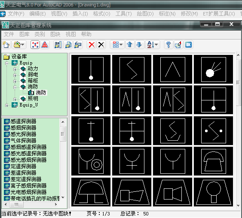The width and height of the screenshot is (242, 218).
Task: Click the blue down arrow icon
Action: pos(139,45)
